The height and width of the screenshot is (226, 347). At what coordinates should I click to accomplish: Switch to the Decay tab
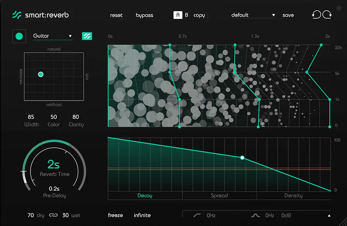pos(145,196)
